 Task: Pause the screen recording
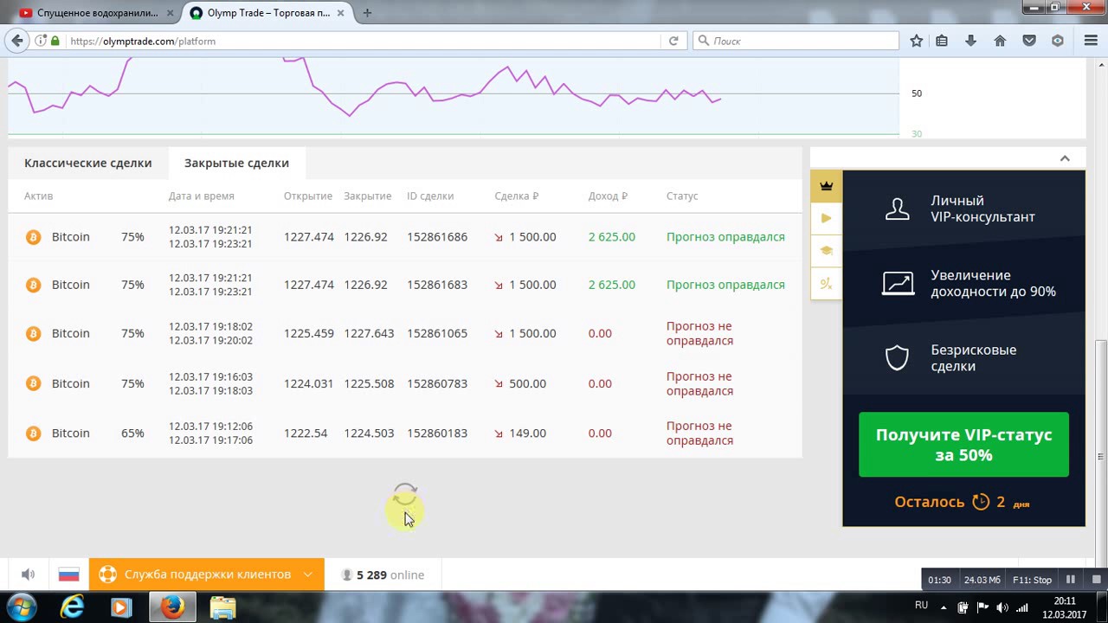point(1071,580)
